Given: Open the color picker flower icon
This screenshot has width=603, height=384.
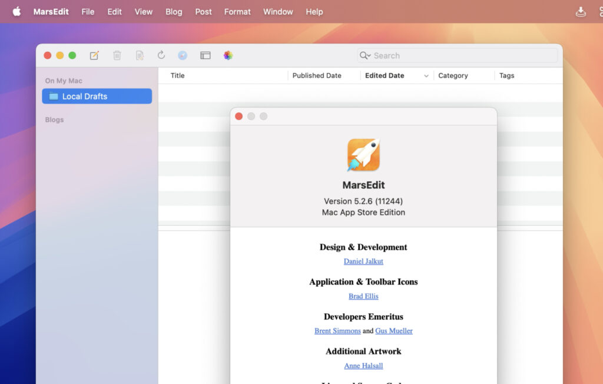Looking at the screenshot, I should click(228, 55).
